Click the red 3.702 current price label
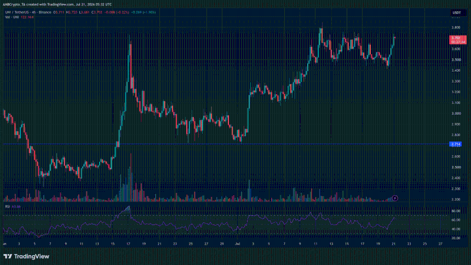This screenshot has height=265, width=471. click(458, 39)
